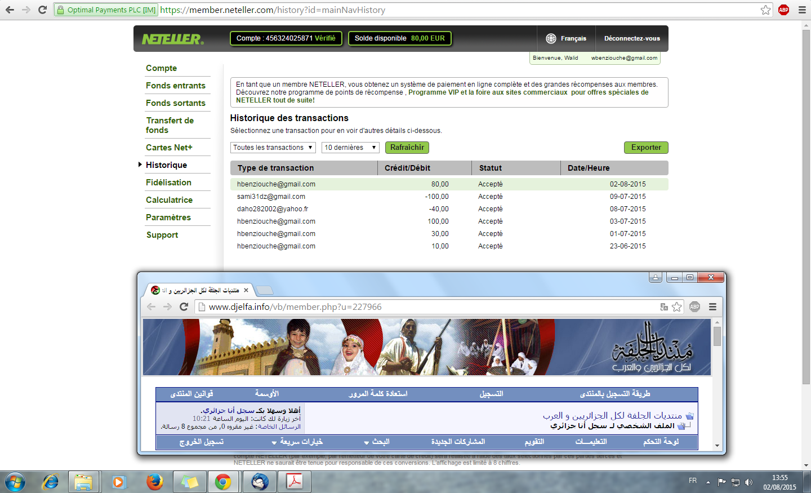The image size is (811, 493).
Task: Select the sami31dz@gmail.com transaction row
Action: [449, 197]
